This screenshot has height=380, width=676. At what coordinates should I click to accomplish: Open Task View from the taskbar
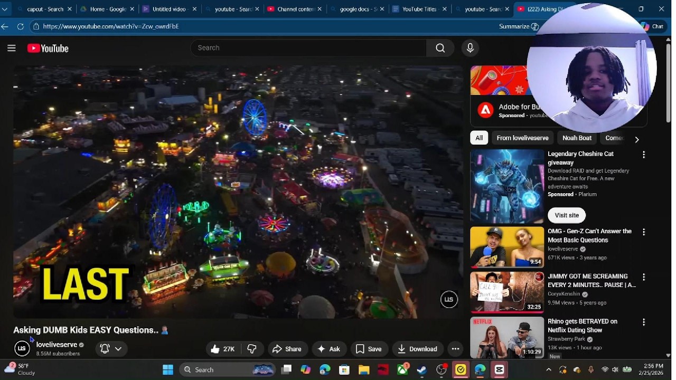[x=286, y=370]
